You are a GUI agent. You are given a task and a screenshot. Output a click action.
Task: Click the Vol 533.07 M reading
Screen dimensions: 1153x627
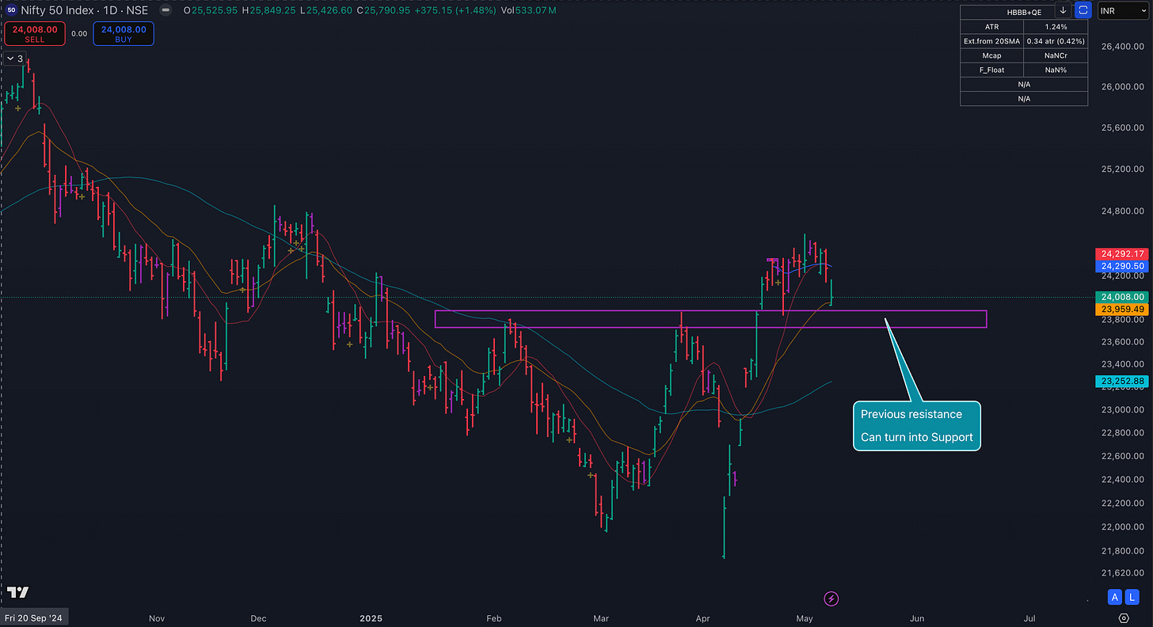(x=529, y=11)
